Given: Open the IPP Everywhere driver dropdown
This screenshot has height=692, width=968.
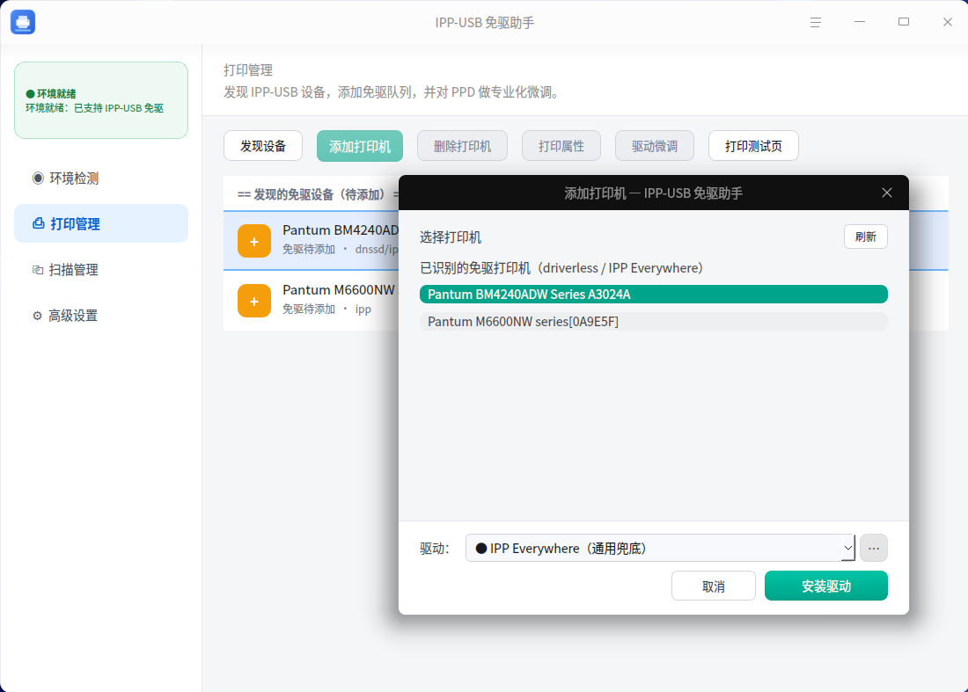Looking at the screenshot, I should [661, 548].
